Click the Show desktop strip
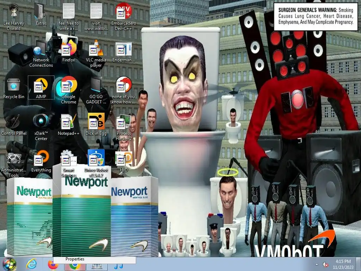The image size is (361, 271). 359,264
